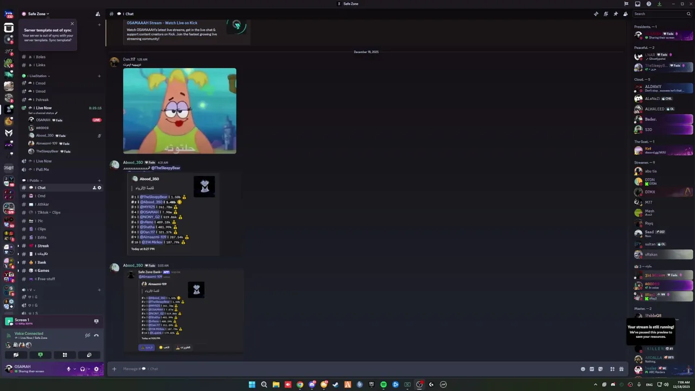Click the Message Chat input box

click(347, 369)
